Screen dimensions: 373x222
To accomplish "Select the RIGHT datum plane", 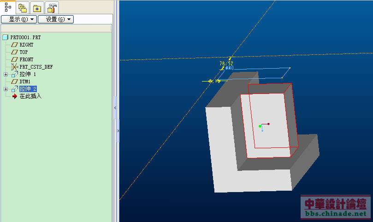I will click(x=26, y=45).
